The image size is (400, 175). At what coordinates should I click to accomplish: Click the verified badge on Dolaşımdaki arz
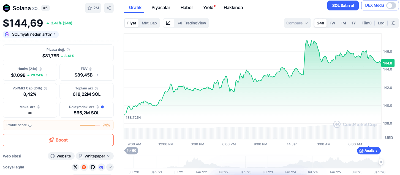click(102, 107)
